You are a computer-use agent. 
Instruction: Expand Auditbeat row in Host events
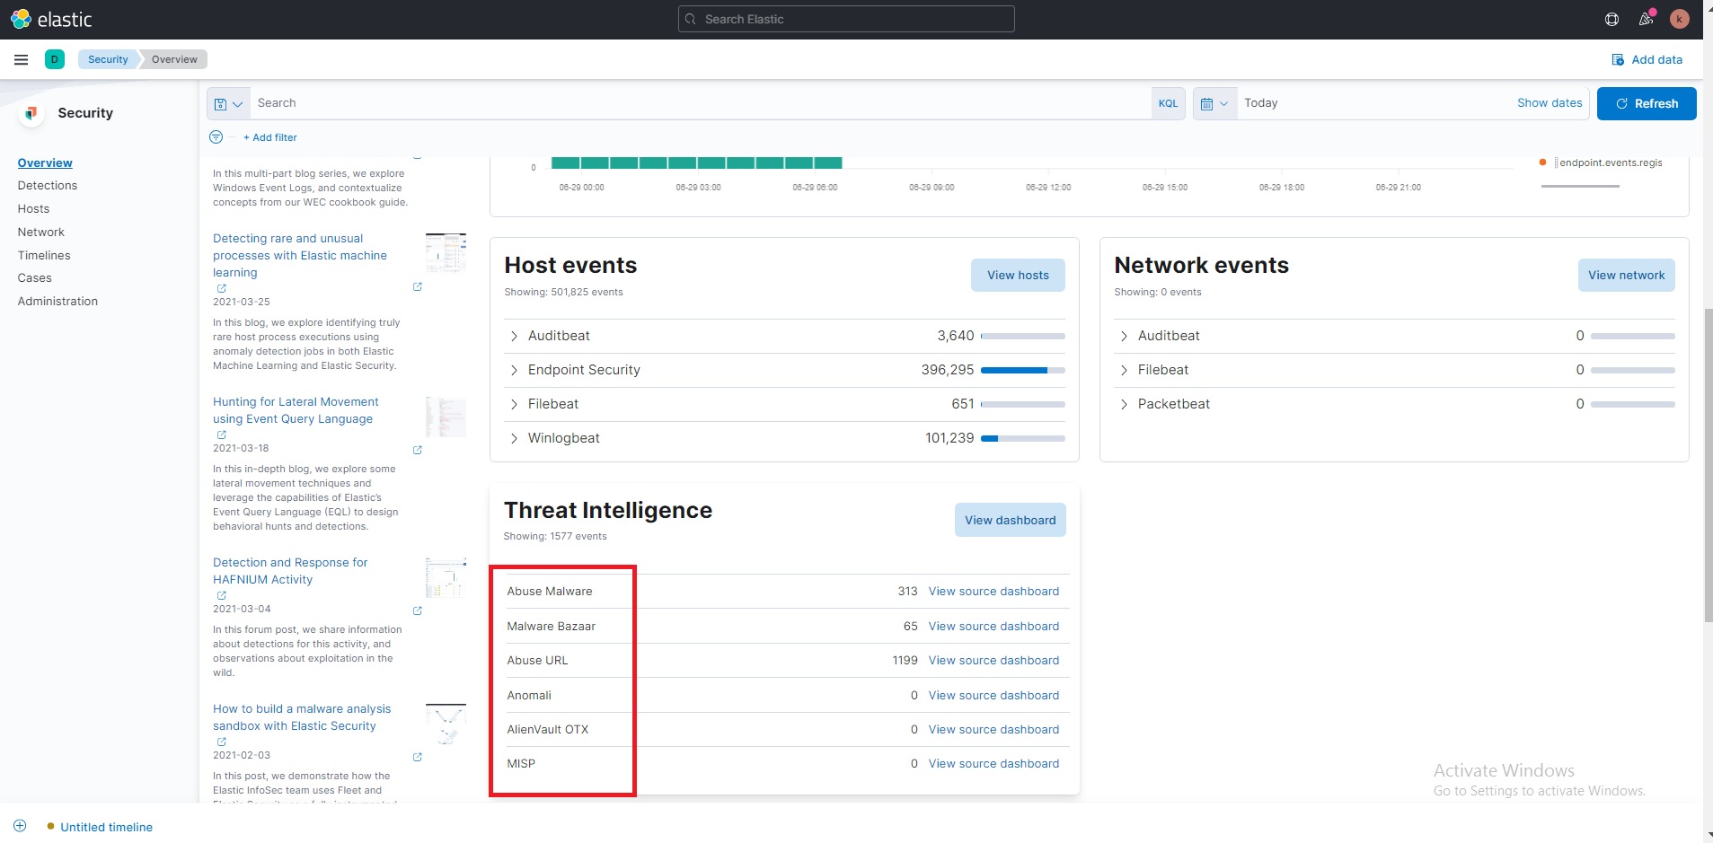[514, 336]
